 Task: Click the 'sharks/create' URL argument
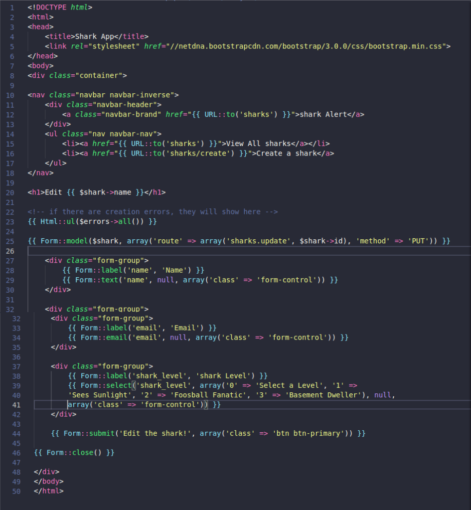198,154
